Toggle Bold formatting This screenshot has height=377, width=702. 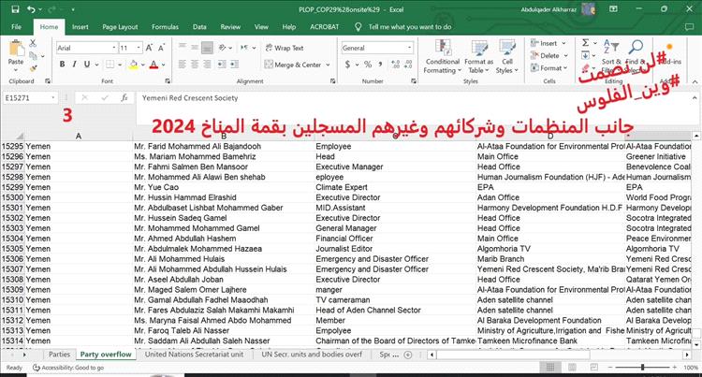coord(62,65)
